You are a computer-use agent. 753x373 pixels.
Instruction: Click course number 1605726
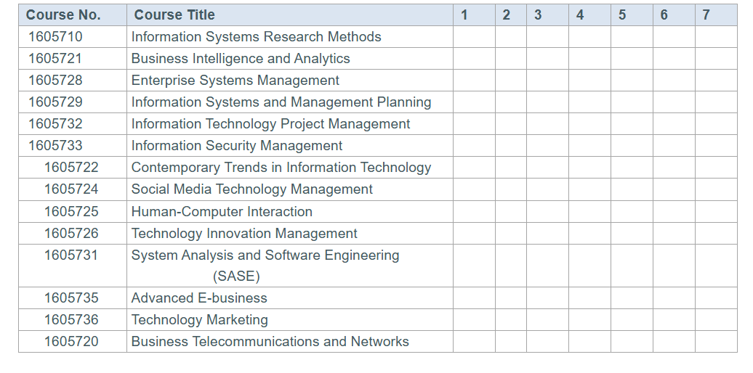(71, 234)
